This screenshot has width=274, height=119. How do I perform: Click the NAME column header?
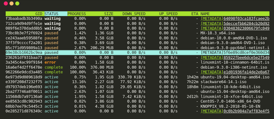[205, 14]
